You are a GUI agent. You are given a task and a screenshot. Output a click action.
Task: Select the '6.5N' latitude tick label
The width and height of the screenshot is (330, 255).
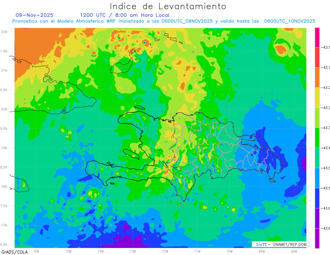[x=4, y=245]
